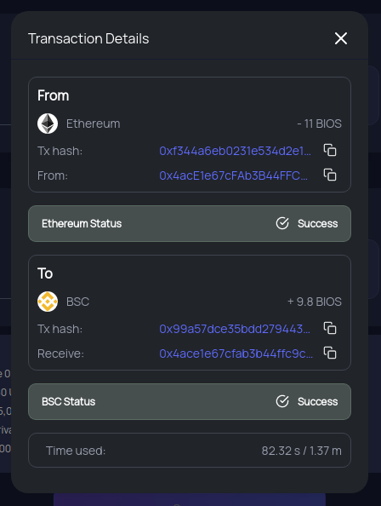The width and height of the screenshot is (381, 506).
Task: Open the BSC Tx hash link 0x99a57dce...
Action: point(235,329)
